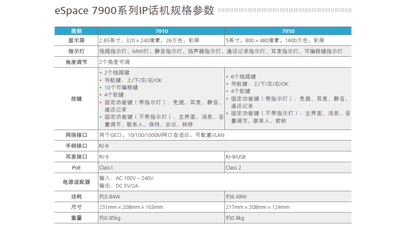Click the 4个软键 bullet under 7950
Viewport: 403px width, 227px height.
point(240,91)
